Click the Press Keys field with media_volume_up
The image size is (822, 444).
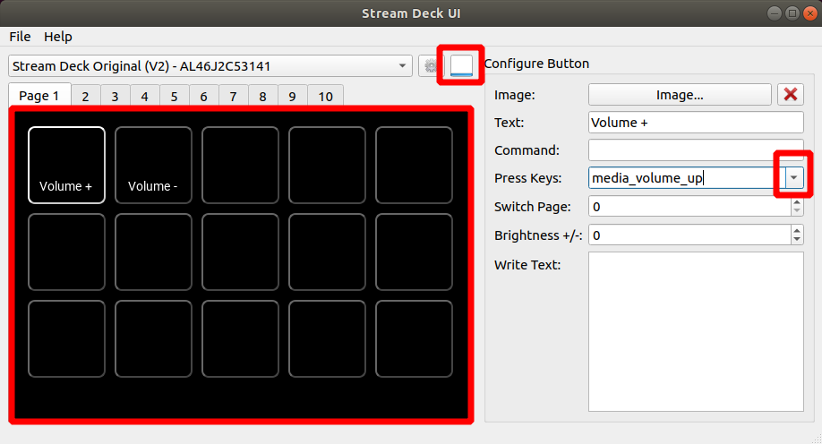pos(687,178)
